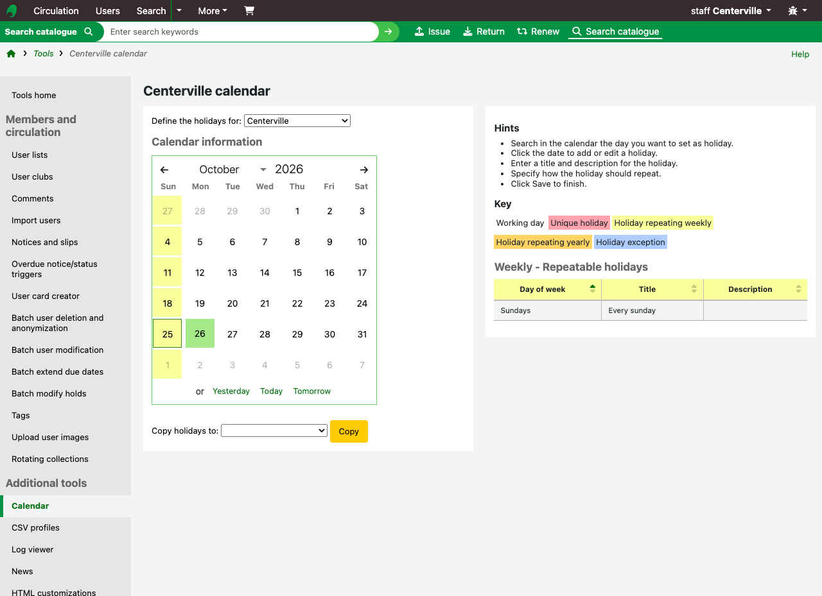Submit search with the green arrow button
Image resolution: width=822 pixels, height=596 pixels.
[x=388, y=31]
